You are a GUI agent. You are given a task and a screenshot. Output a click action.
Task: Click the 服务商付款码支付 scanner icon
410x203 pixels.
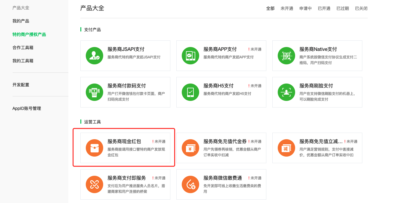(94, 92)
